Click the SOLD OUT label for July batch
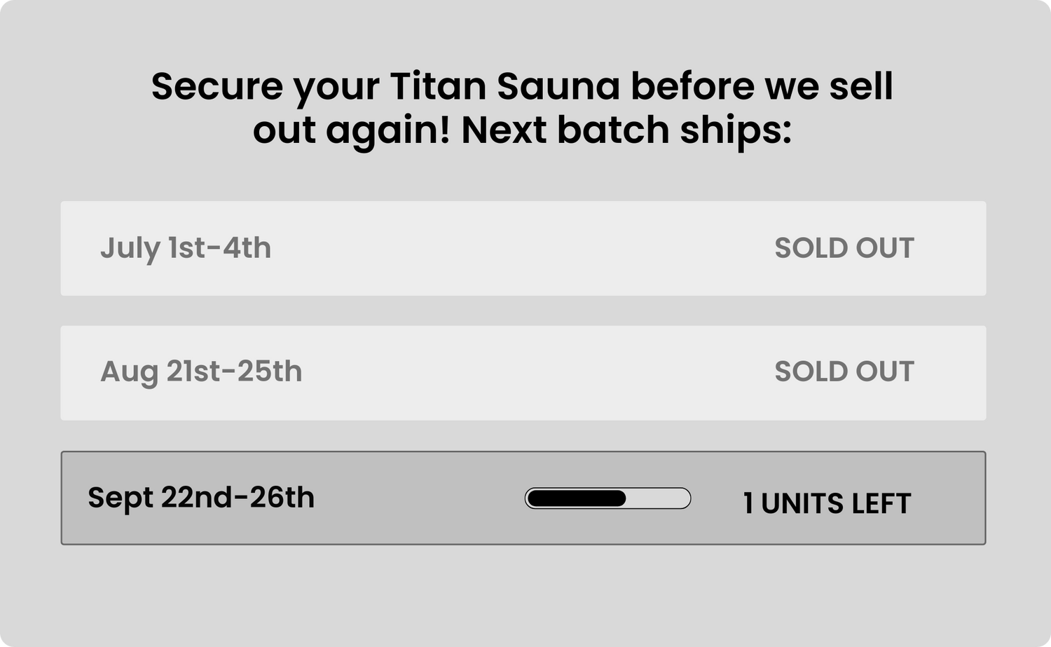This screenshot has height=647, width=1051. [844, 248]
